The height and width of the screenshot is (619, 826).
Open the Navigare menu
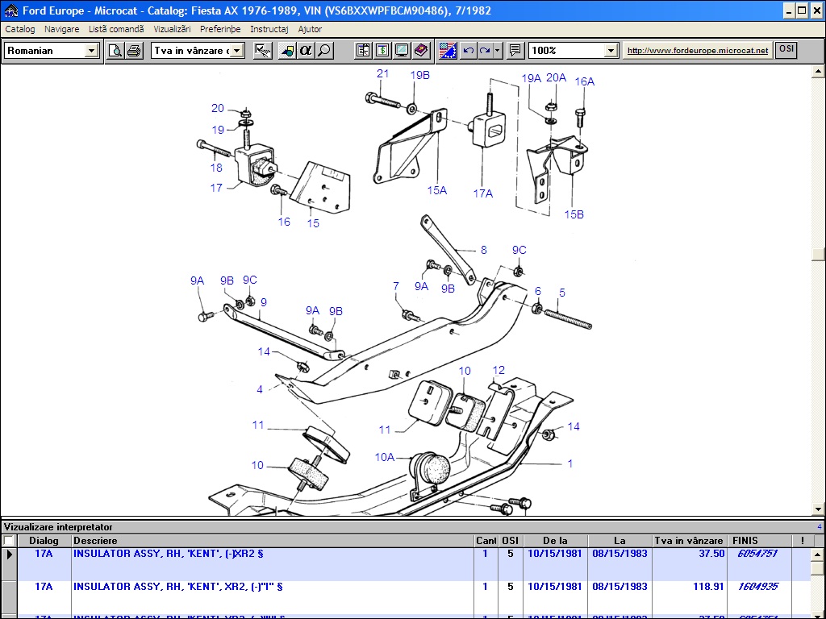pos(62,29)
